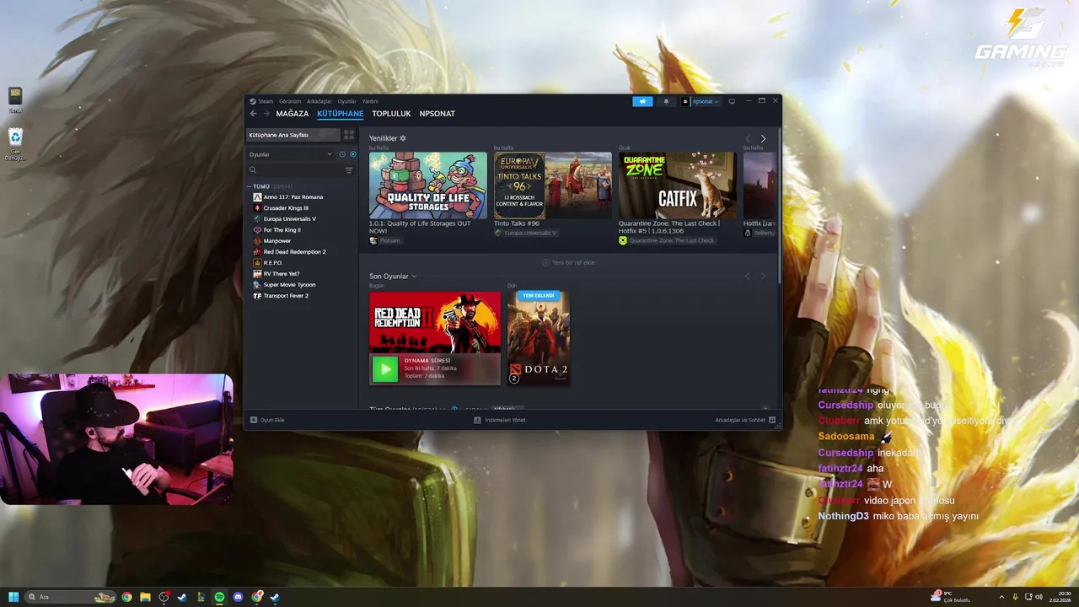The width and height of the screenshot is (1079, 607).
Task: Show hidden system tray icons chevron
Action: (1001, 597)
